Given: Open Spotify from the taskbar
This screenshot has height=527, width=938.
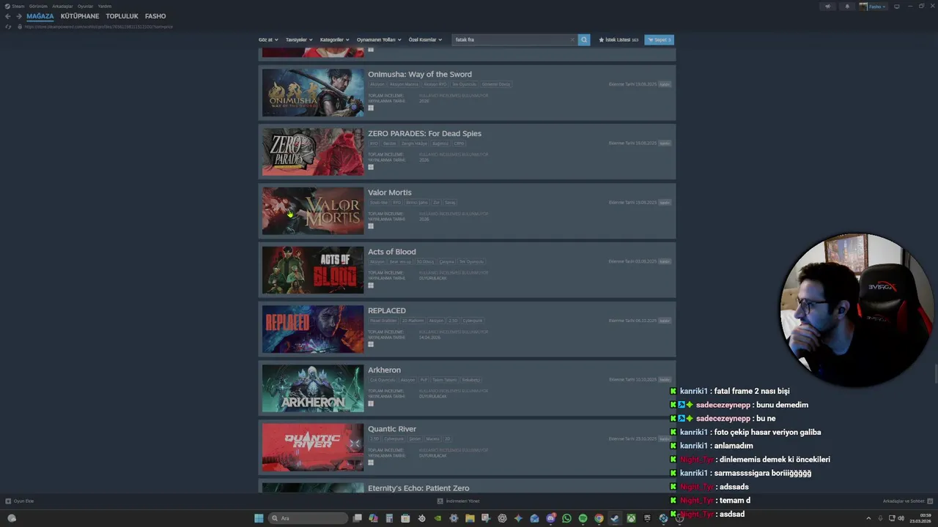Looking at the screenshot, I should [x=583, y=518].
